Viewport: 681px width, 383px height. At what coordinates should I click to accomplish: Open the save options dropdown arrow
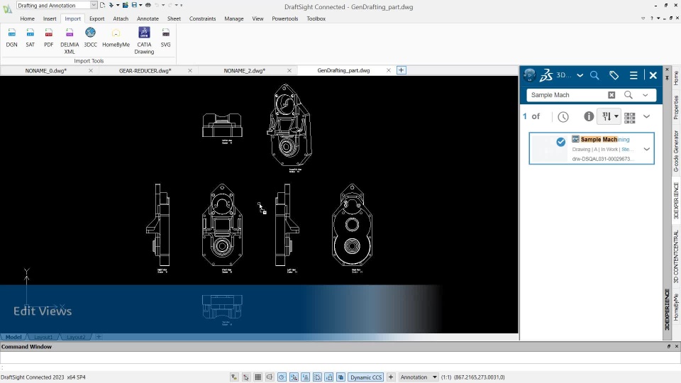[x=140, y=5]
